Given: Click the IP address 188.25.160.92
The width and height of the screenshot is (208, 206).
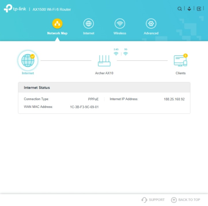Looking at the screenshot, I should pos(174,99).
